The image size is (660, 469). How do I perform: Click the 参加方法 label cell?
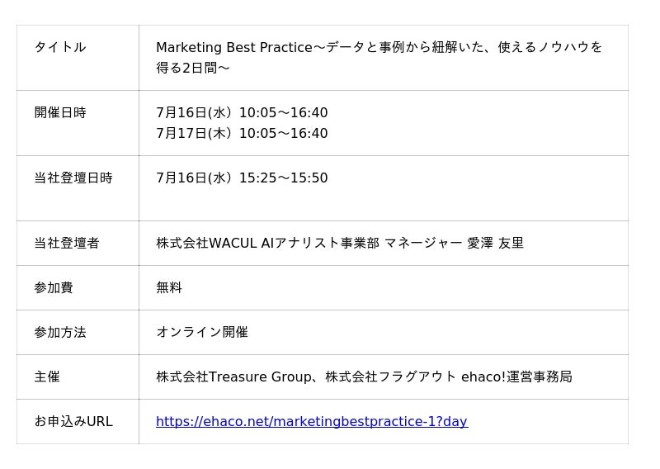tap(78, 333)
